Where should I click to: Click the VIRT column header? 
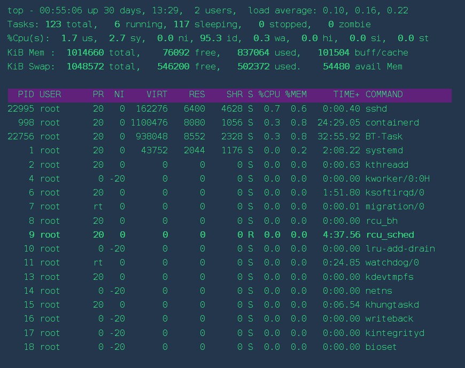pos(157,95)
